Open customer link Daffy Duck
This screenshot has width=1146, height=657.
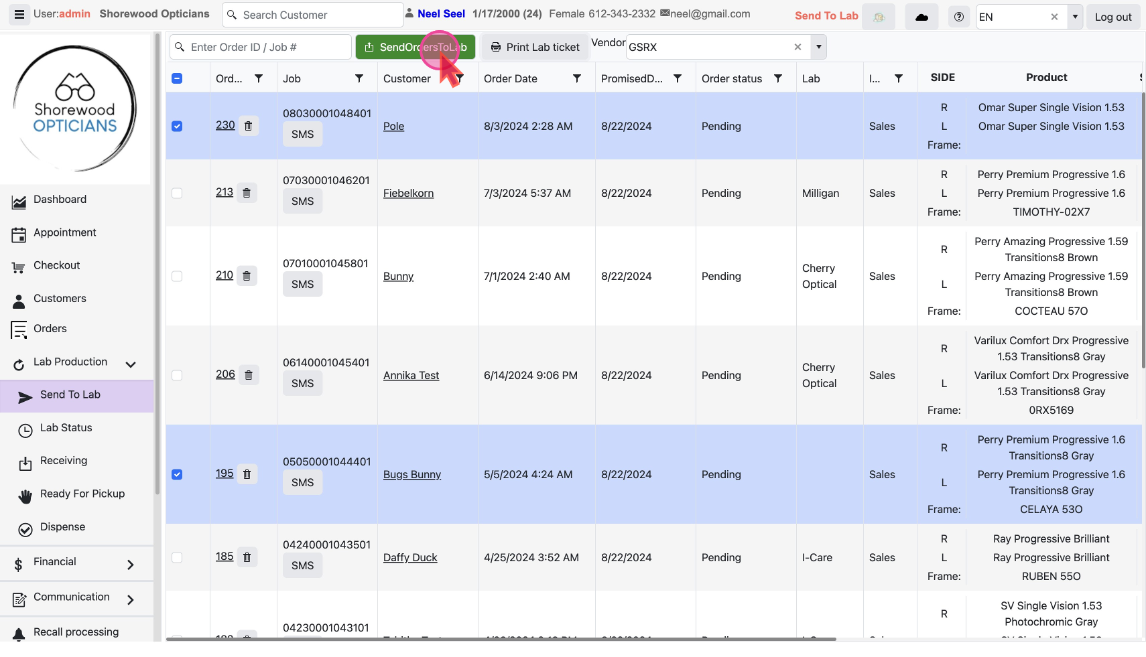point(409,558)
